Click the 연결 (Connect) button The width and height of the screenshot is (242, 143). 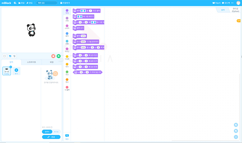pyautogui.click(x=51, y=137)
